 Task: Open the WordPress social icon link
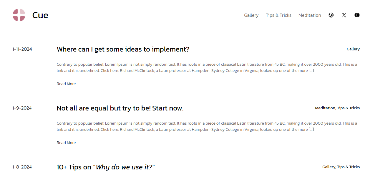click(x=331, y=15)
